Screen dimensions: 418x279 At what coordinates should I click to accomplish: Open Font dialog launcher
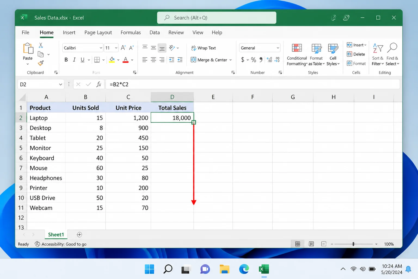135,72
